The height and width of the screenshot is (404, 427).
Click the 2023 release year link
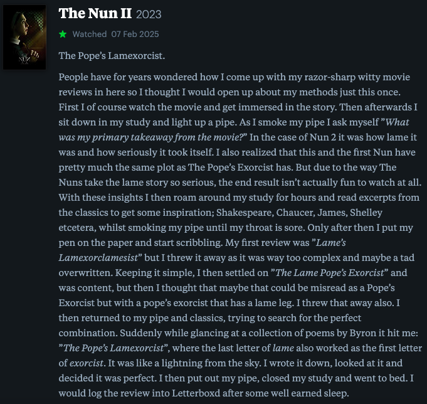tap(149, 14)
